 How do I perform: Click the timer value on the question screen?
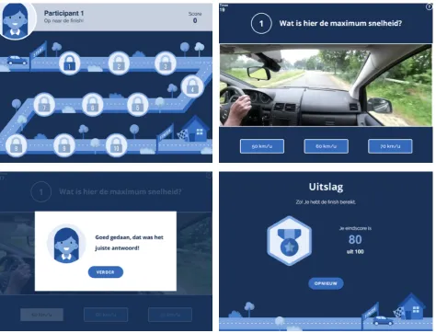[223, 10]
